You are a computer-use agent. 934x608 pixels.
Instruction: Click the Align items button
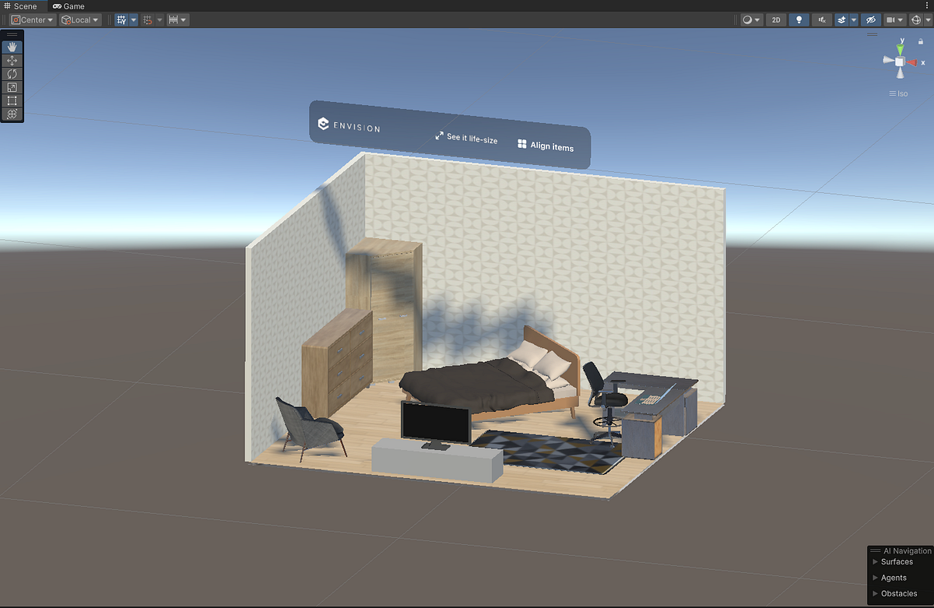(x=546, y=146)
